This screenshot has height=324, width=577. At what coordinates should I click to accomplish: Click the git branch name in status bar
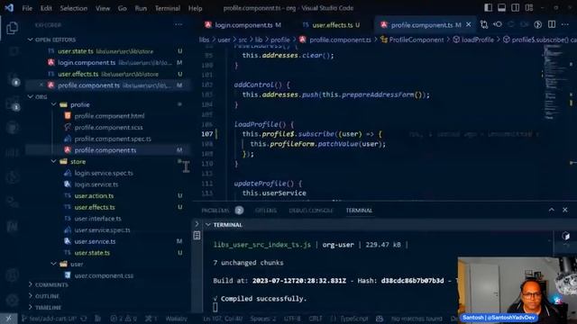[49, 319]
